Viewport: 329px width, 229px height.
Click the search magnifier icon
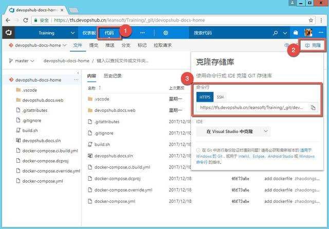tap(276, 33)
